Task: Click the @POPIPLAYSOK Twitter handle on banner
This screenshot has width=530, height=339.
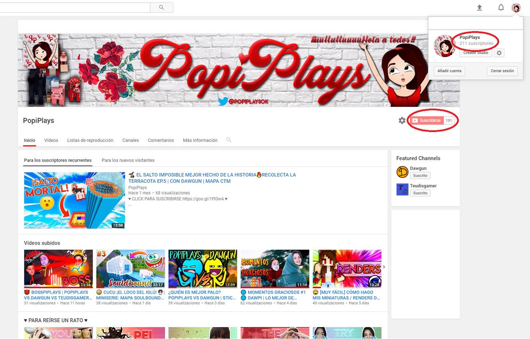Action: [x=249, y=102]
